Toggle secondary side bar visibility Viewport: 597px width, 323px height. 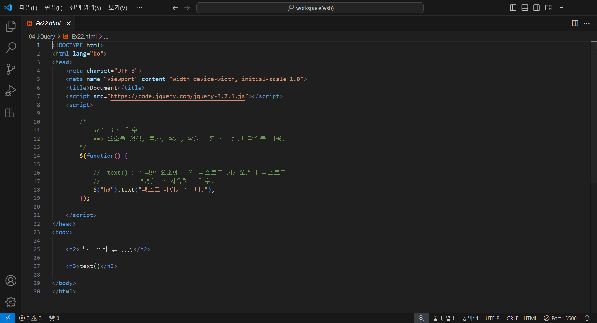(536, 8)
